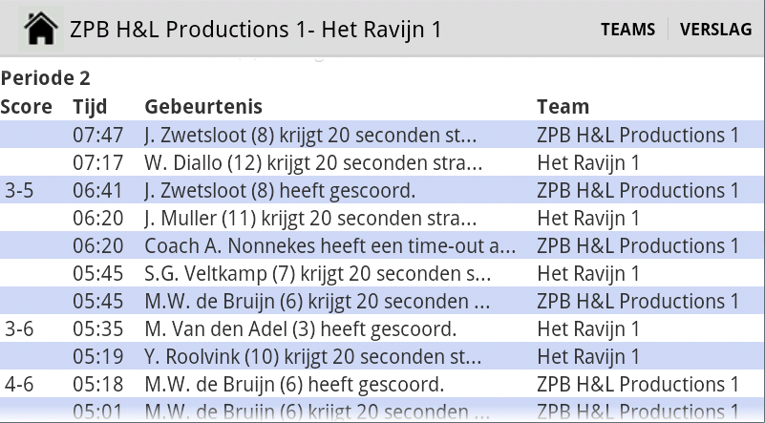Open the TEAMS tab

(x=627, y=30)
